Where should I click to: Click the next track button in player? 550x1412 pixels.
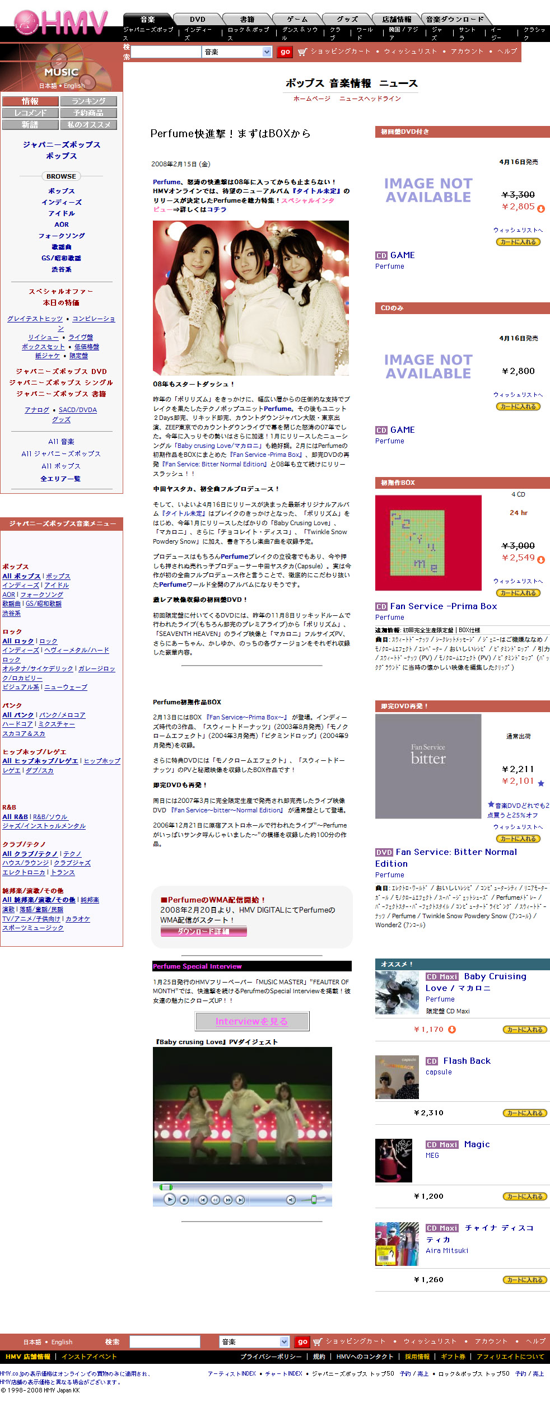point(240,1199)
